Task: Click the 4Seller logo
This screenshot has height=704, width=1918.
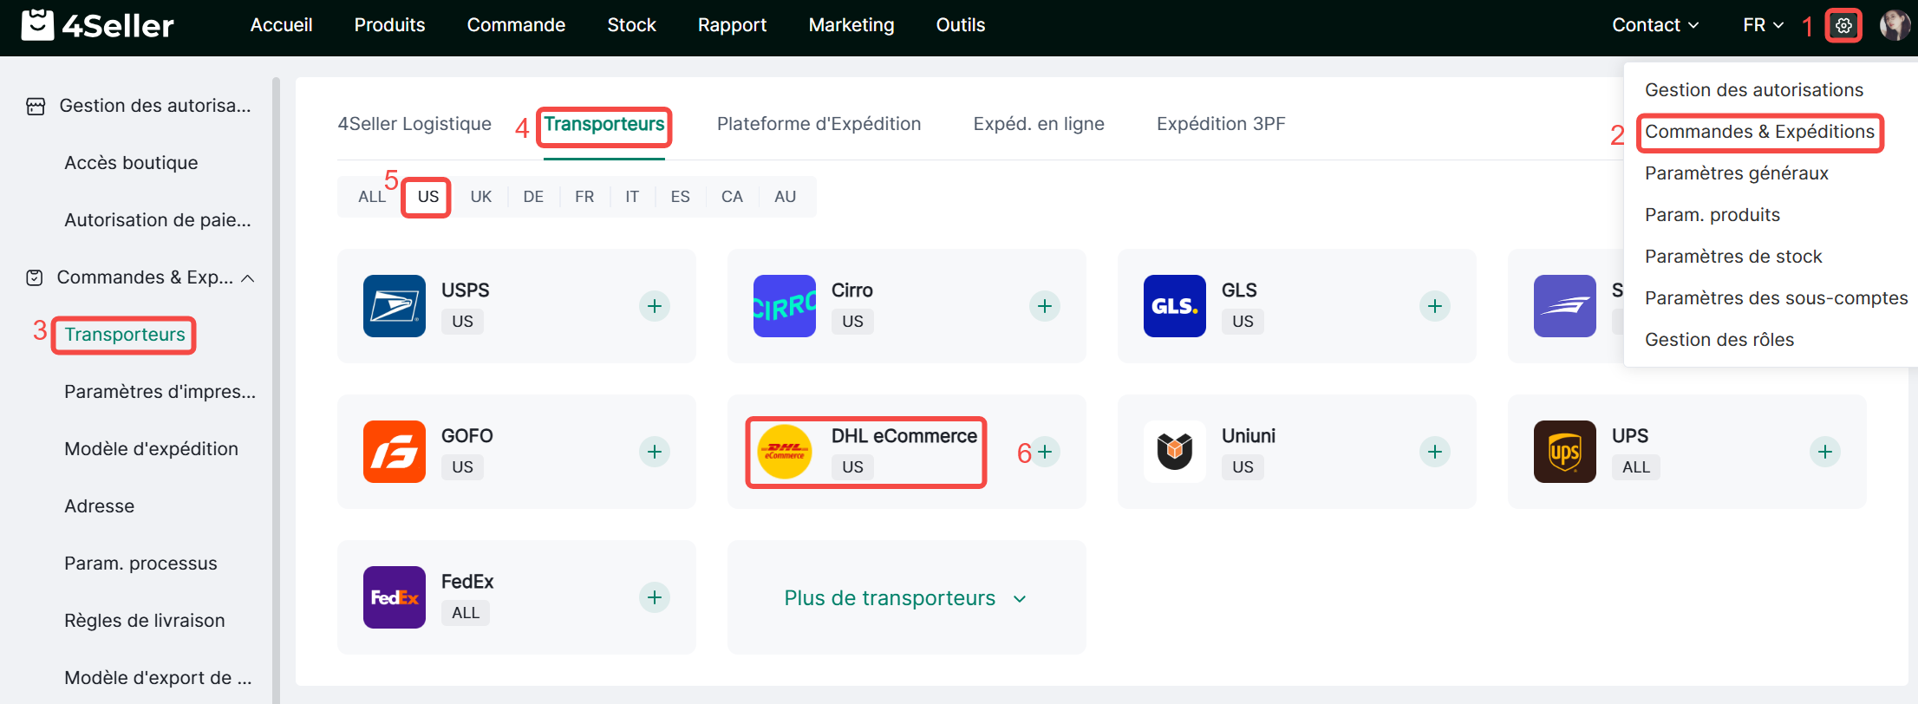Action: point(97,26)
